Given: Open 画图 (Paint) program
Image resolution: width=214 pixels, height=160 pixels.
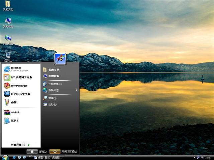Looking at the screenshot, I should 13,102.
